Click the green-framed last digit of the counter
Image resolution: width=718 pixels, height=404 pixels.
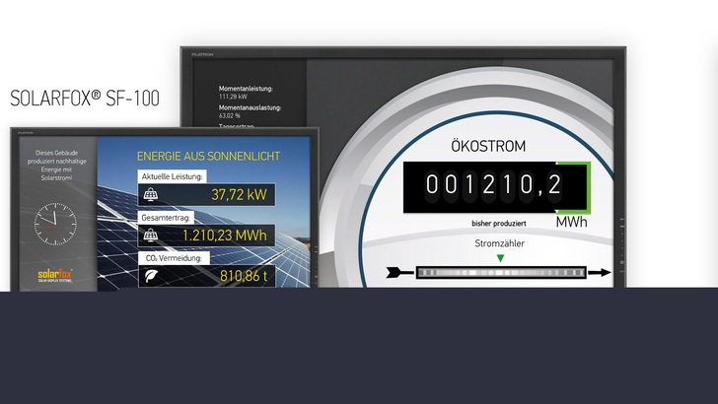573,184
